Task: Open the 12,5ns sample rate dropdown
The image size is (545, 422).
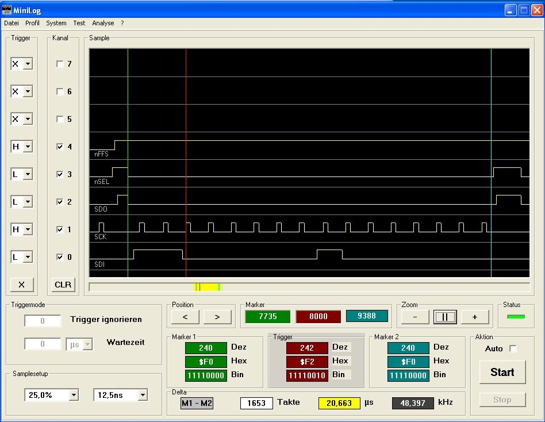Action: pyautogui.click(x=143, y=395)
